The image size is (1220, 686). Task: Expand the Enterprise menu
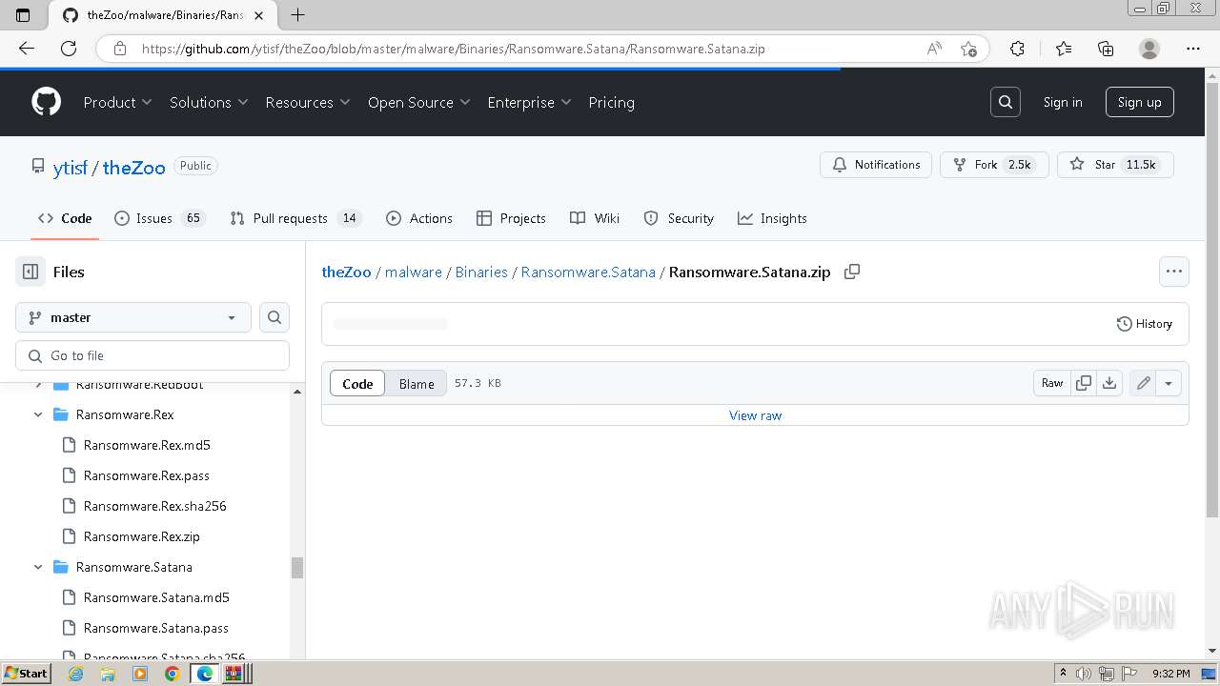coord(529,102)
